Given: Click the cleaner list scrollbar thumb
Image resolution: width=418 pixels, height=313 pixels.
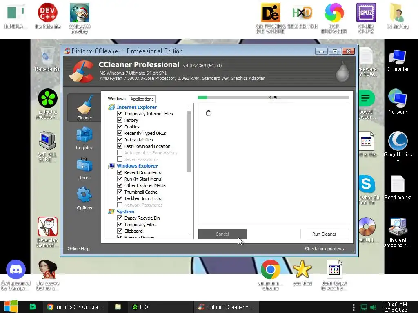Looking at the screenshot, I should coord(189,141).
